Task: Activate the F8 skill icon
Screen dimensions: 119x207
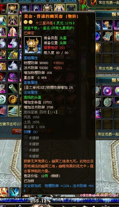Action: pyautogui.click(x=3, y=192)
